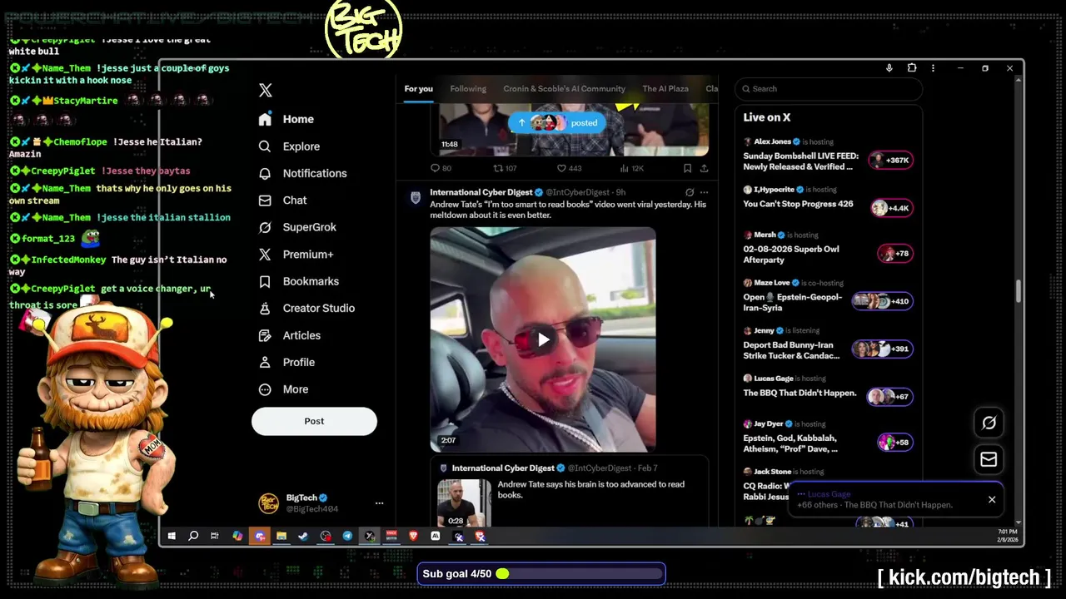Open 'Deport Bad Bunny-Iran' space
The image size is (1066, 599).
[791, 350]
